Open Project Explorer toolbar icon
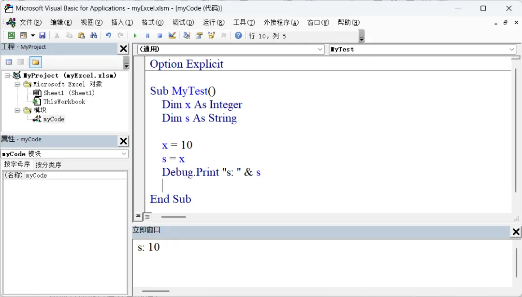522x297 pixels. click(187, 35)
